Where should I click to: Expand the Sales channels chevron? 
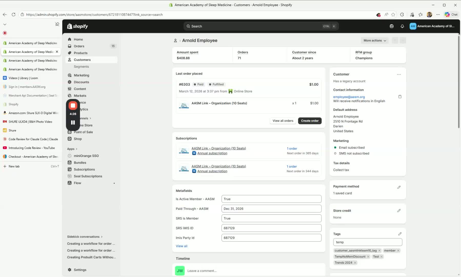pos(90,118)
